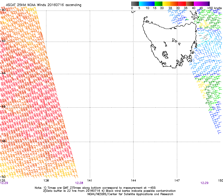
Task: Click the "144" longitude label
Action: click(x=133, y=181)
